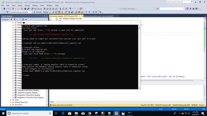The width and height of the screenshot is (207, 116).
Task: Click the Type here to search box
Action: point(30,113)
